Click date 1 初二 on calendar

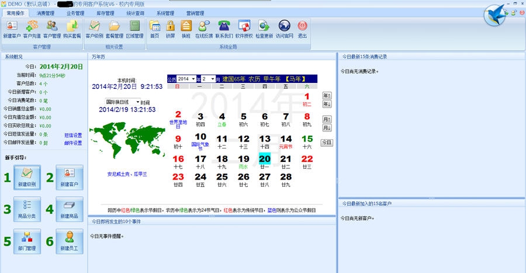pyautogui.click(x=307, y=99)
